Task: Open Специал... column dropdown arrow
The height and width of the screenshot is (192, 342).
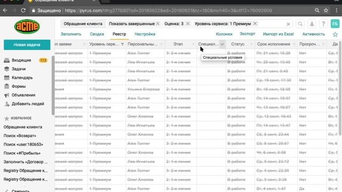Action: click(x=222, y=44)
